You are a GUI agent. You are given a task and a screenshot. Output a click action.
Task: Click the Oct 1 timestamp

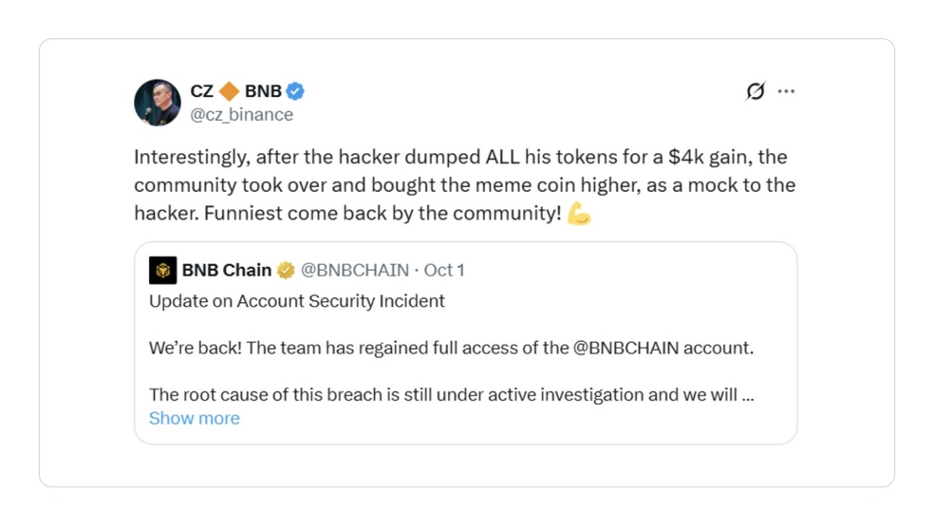(x=444, y=271)
